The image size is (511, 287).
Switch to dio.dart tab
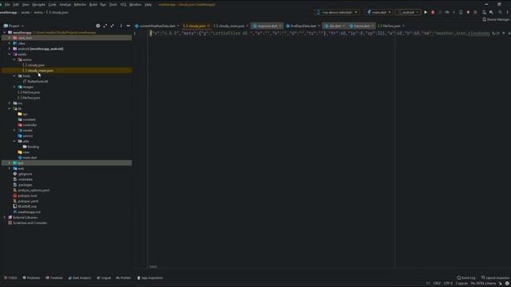(335, 26)
